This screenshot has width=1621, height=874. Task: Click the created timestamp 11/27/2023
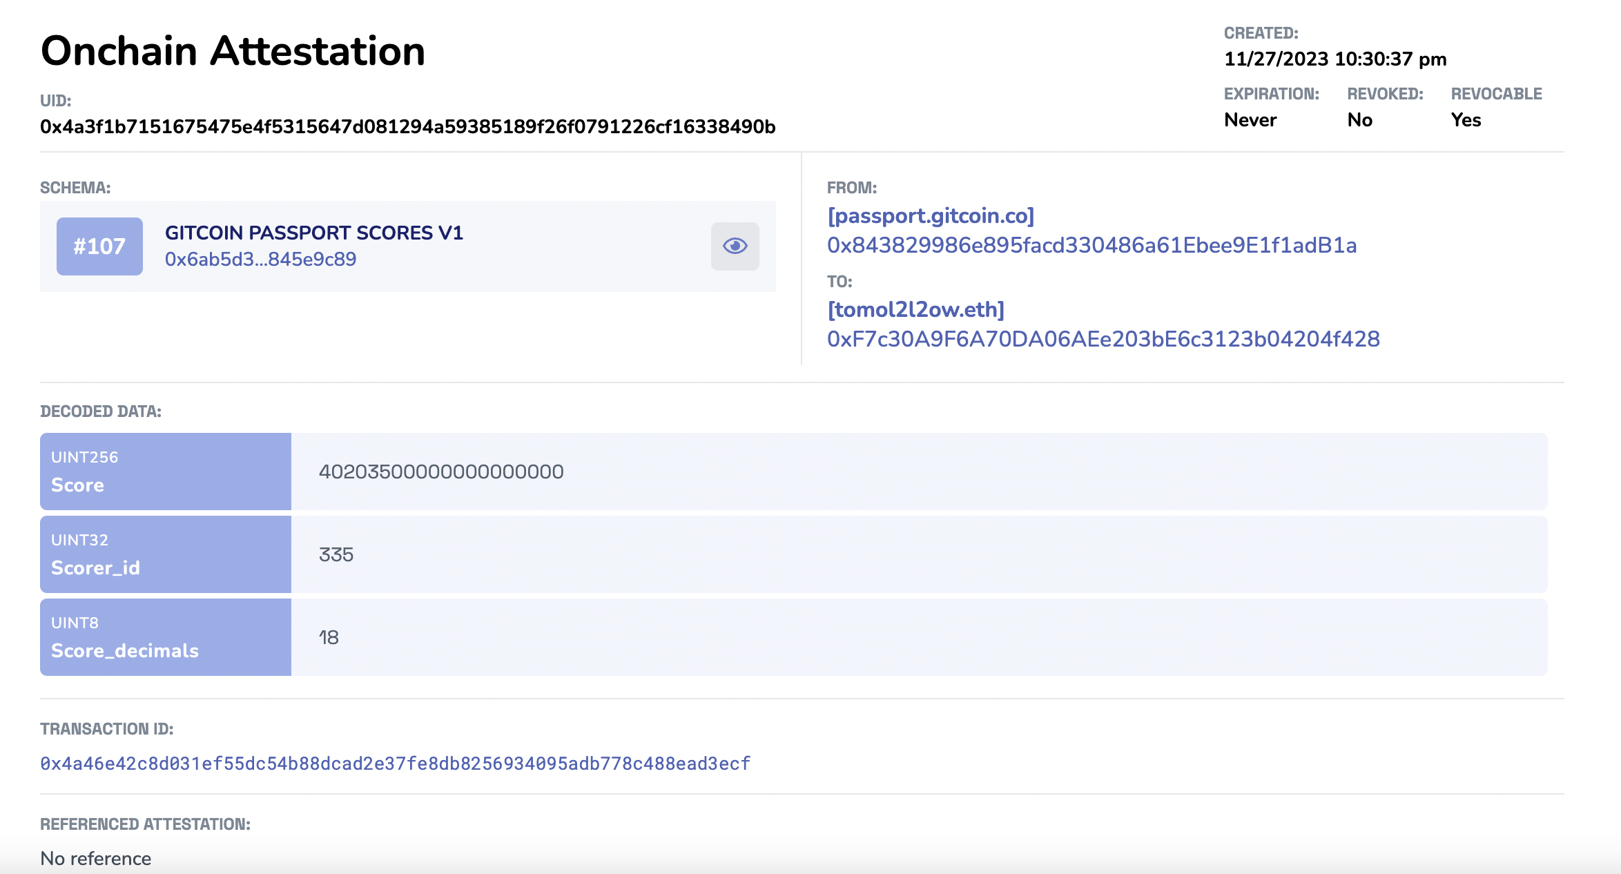(1334, 59)
